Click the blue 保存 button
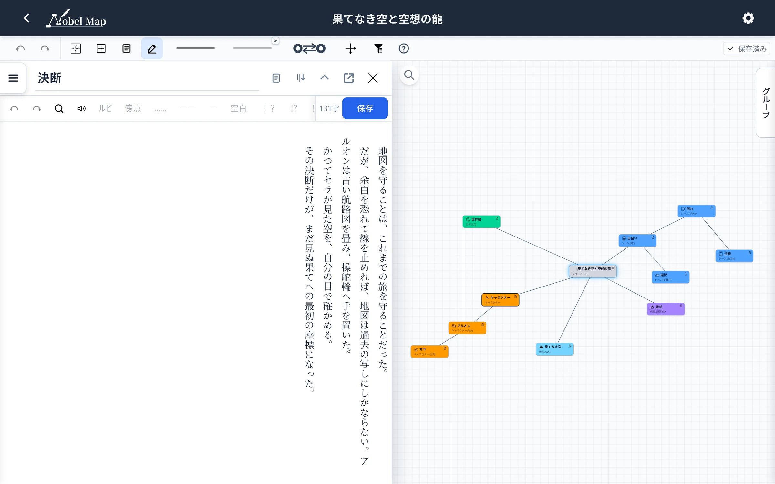 (365, 108)
